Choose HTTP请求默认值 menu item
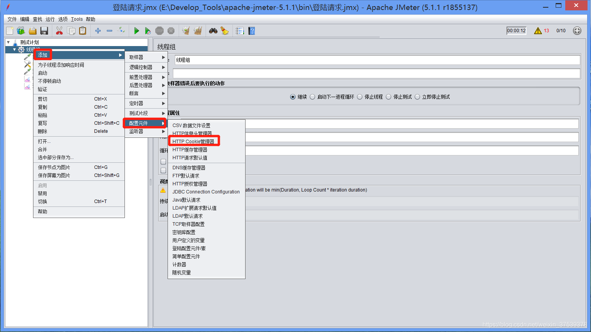This screenshot has height=332, width=591. tap(207, 158)
